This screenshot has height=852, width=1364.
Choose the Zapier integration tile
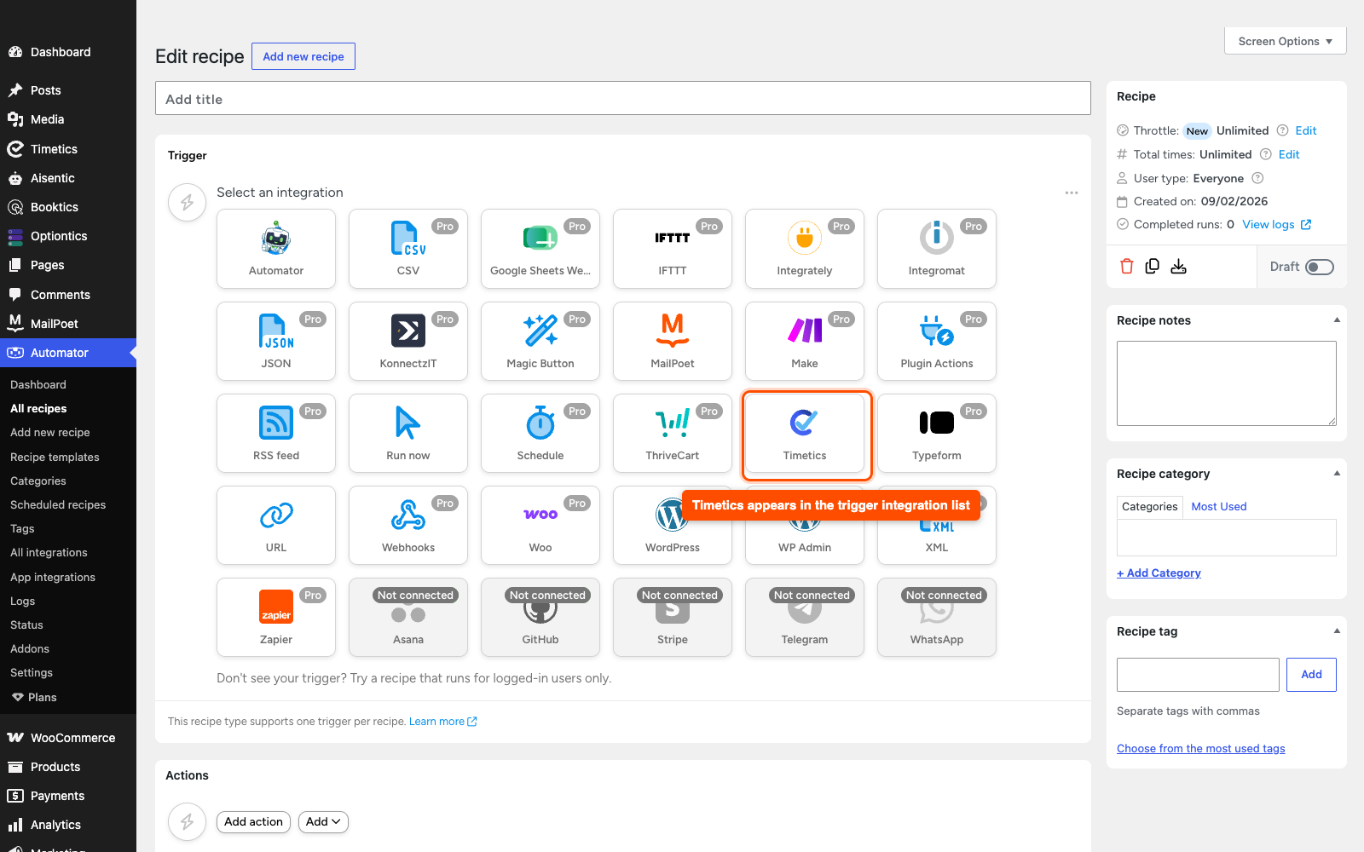click(276, 617)
